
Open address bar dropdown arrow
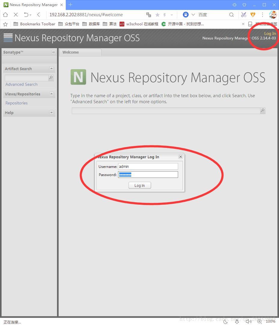tap(172, 15)
